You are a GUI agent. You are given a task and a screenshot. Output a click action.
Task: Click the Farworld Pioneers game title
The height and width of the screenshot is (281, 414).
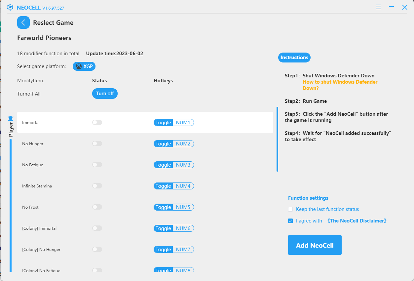(44, 38)
